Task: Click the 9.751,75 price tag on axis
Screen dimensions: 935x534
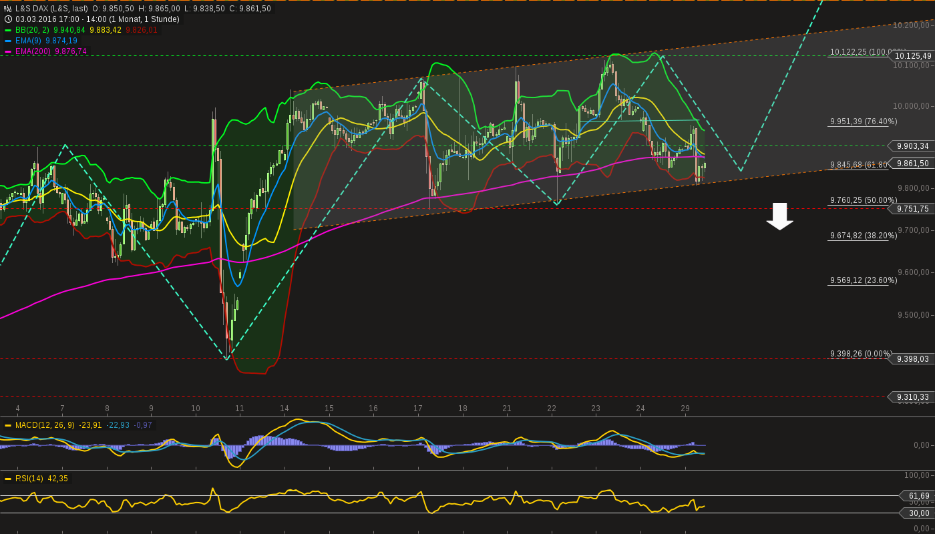Action: (913, 209)
